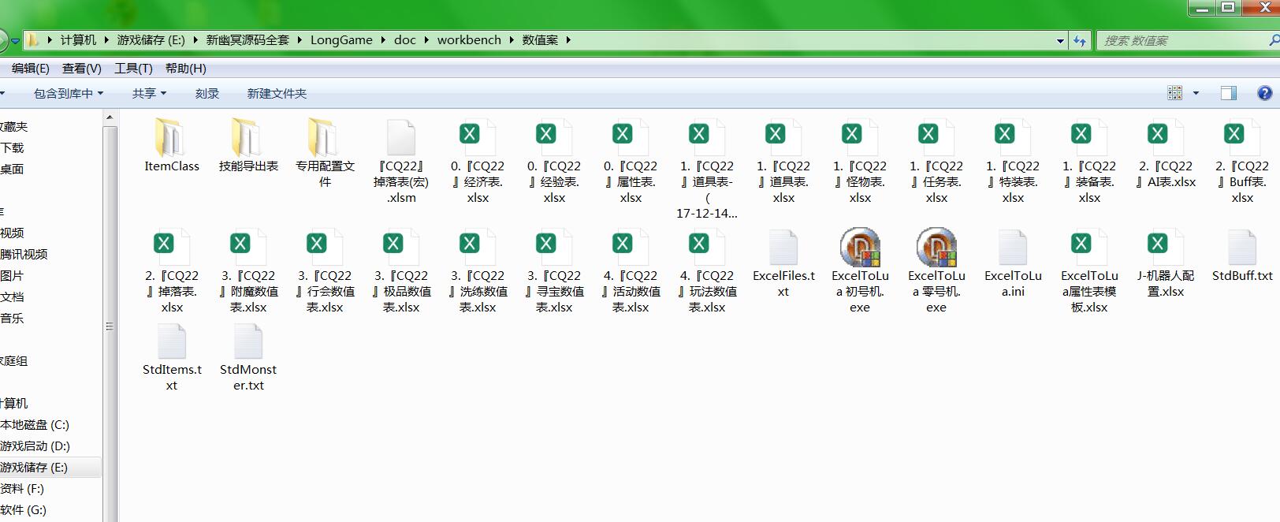Select the ExcelToLua 初号机.exe icon
Viewport: 1280px width, 522px height.
coord(860,248)
